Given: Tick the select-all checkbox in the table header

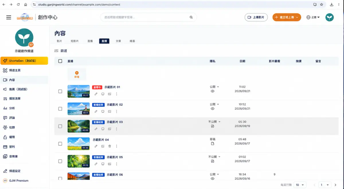Looking at the screenshot, I should 60,61.
